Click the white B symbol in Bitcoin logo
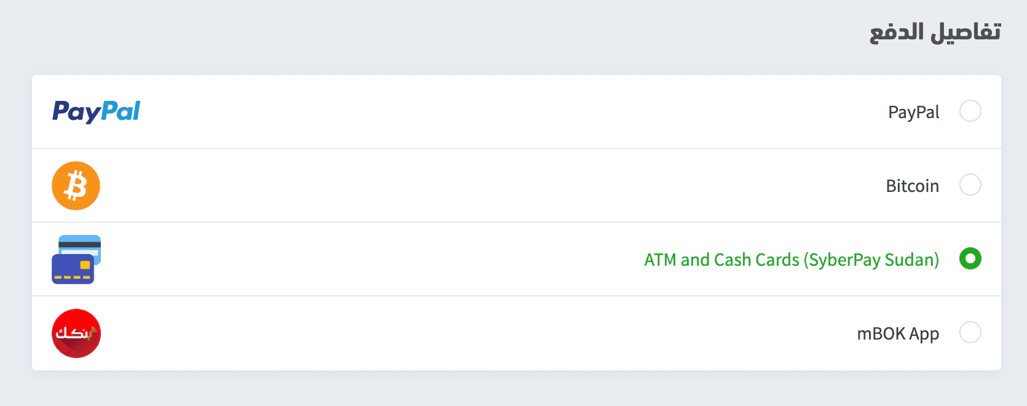Viewport: 1027px width, 406px height. 76,185
